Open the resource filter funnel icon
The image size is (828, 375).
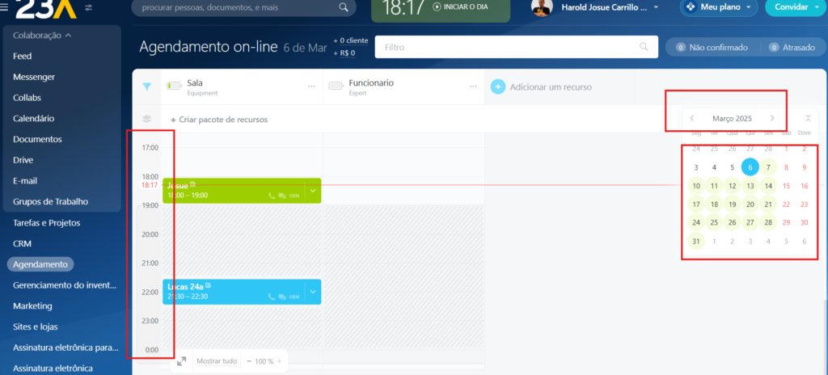[146, 86]
